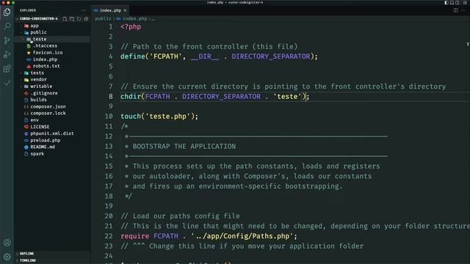
Task: Expand the vendor folder
Action: coord(38,80)
